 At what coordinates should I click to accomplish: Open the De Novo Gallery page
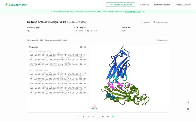pyautogui.click(x=183, y=5)
